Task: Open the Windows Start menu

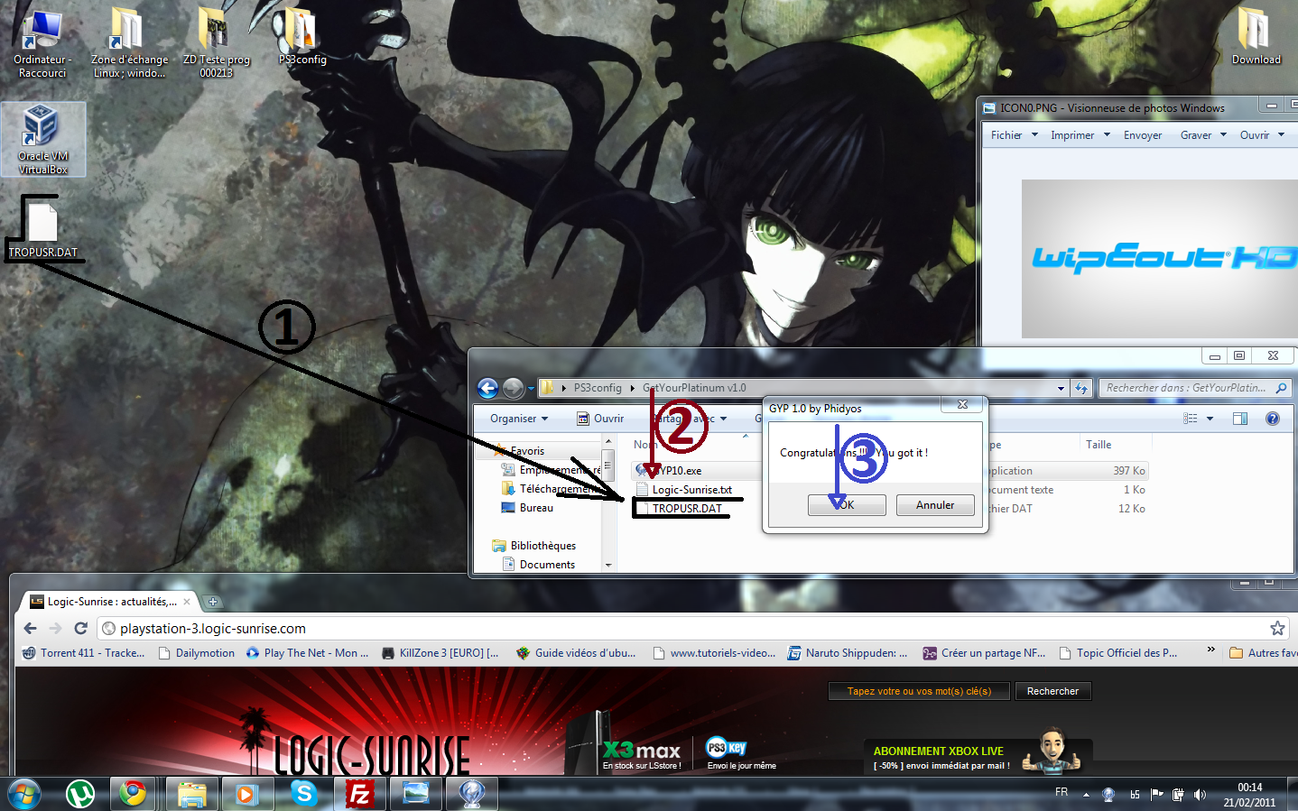Action: 23,794
